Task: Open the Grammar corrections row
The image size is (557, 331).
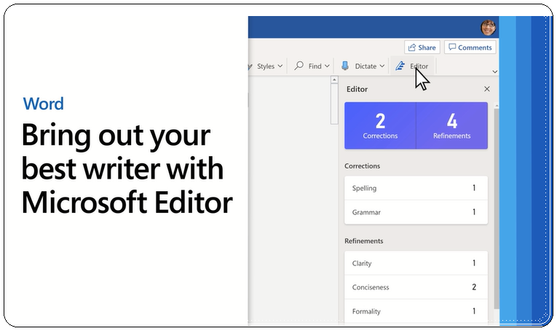Action: point(416,212)
